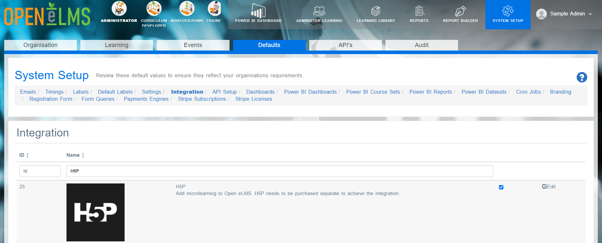Viewport: 602px width, 243px height.
Task: Open the Report Builder
Action: point(460,14)
